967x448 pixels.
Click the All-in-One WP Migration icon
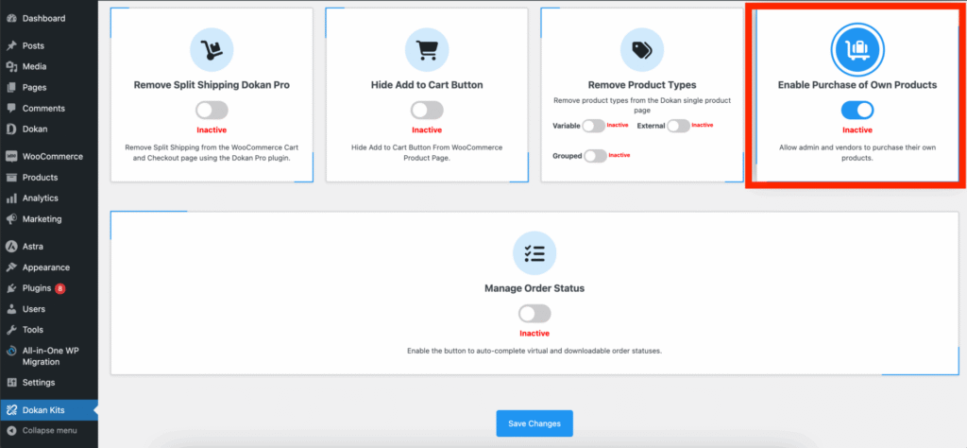(11, 351)
